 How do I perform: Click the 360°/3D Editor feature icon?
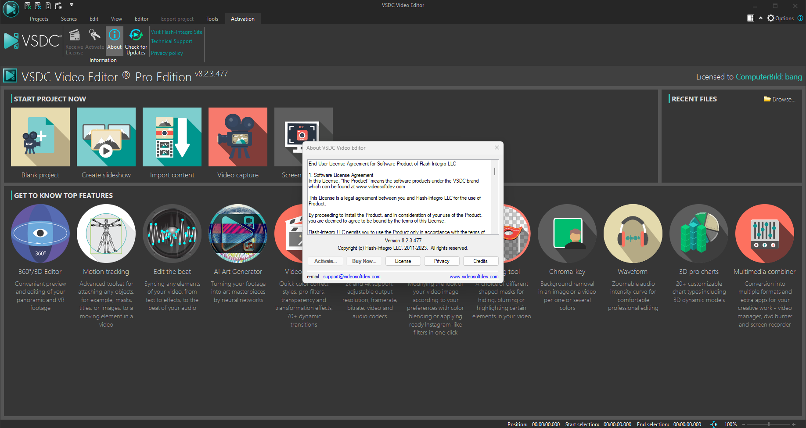[x=40, y=234]
